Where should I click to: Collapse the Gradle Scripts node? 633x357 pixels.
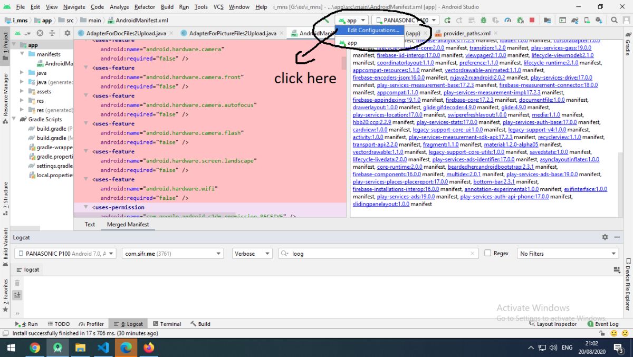tap(15, 119)
